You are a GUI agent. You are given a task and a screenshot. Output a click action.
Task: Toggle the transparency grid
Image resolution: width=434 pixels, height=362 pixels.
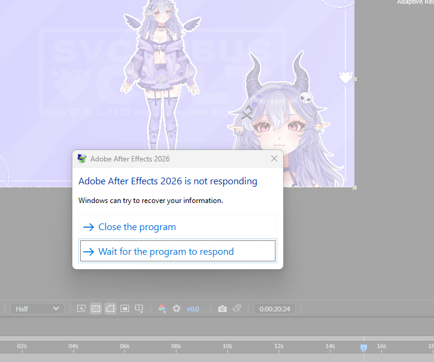click(96, 308)
